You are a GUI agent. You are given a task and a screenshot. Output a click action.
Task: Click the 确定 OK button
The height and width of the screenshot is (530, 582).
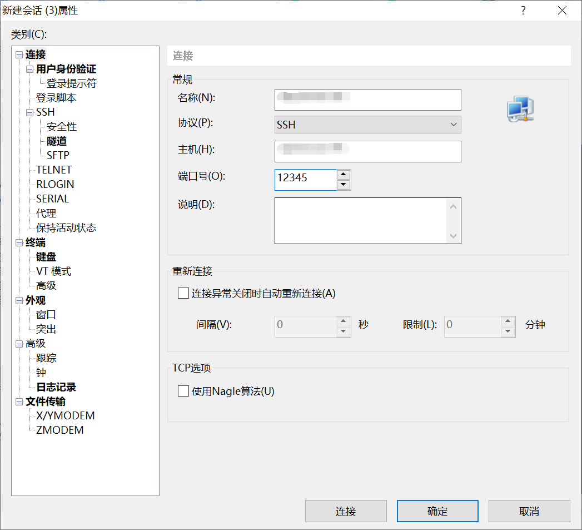(437, 511)
